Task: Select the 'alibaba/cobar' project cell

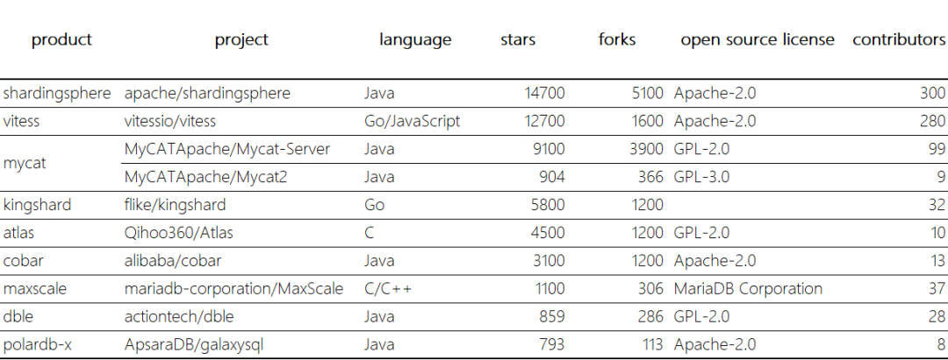Action: 173,260
